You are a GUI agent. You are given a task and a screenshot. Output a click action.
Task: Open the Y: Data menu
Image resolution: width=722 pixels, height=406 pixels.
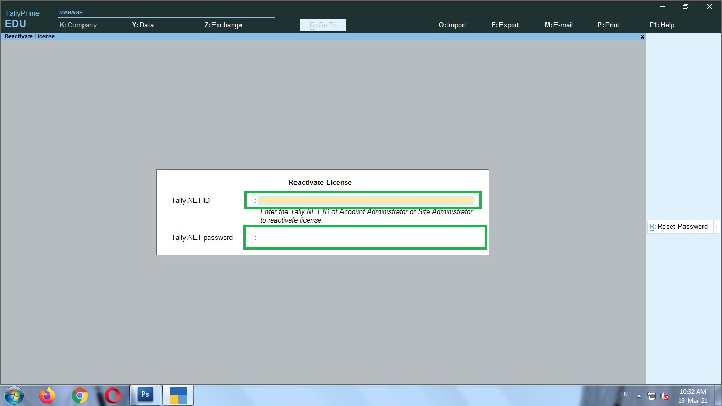143,25
